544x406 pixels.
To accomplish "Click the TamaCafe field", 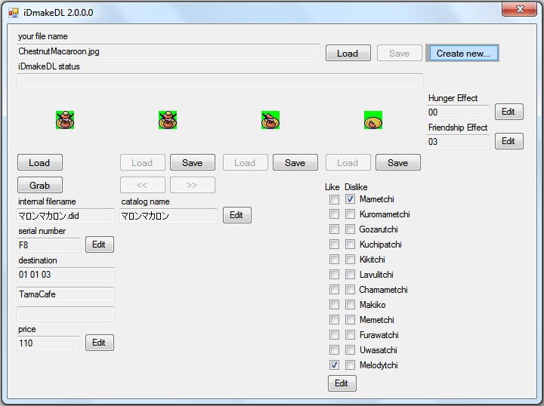I will tap(66, 294).
